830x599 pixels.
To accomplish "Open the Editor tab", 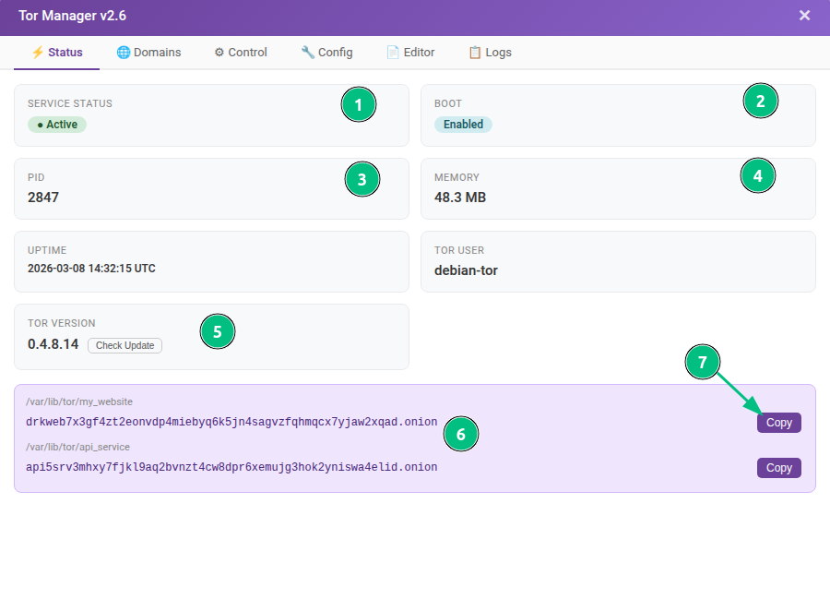I will coord(410,52).
